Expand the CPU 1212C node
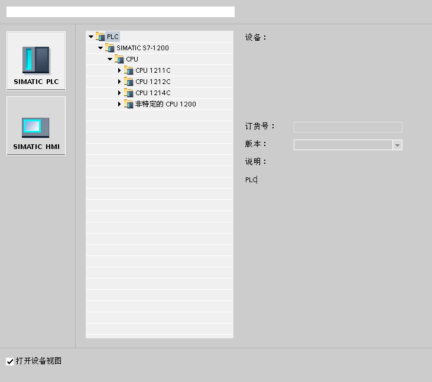 119,82
